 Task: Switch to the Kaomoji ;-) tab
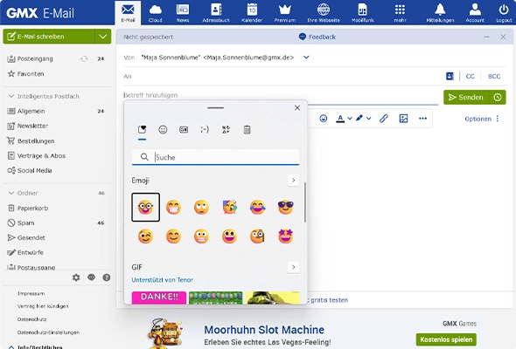pos(205,130)
